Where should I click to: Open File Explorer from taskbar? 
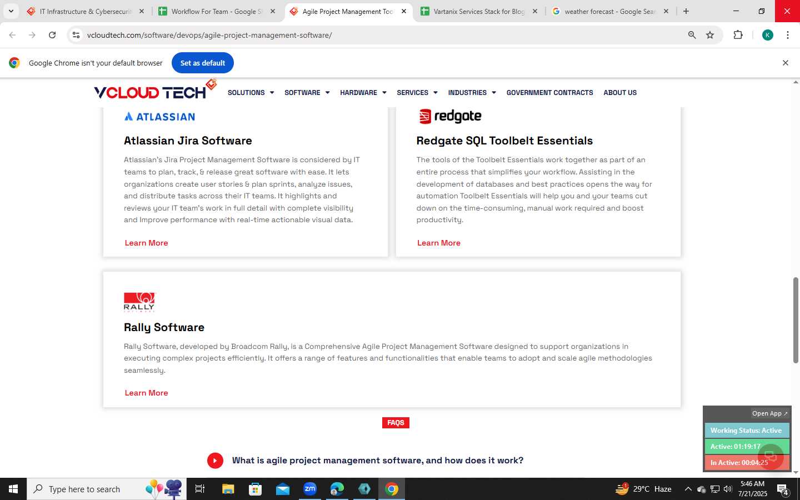[x=228, y=489]
